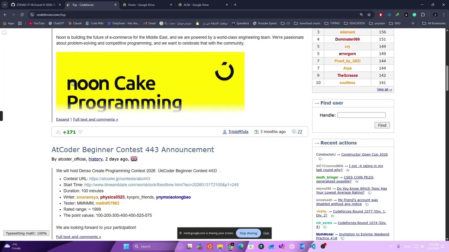Open the View all ratings link

[x=384, y=90]
